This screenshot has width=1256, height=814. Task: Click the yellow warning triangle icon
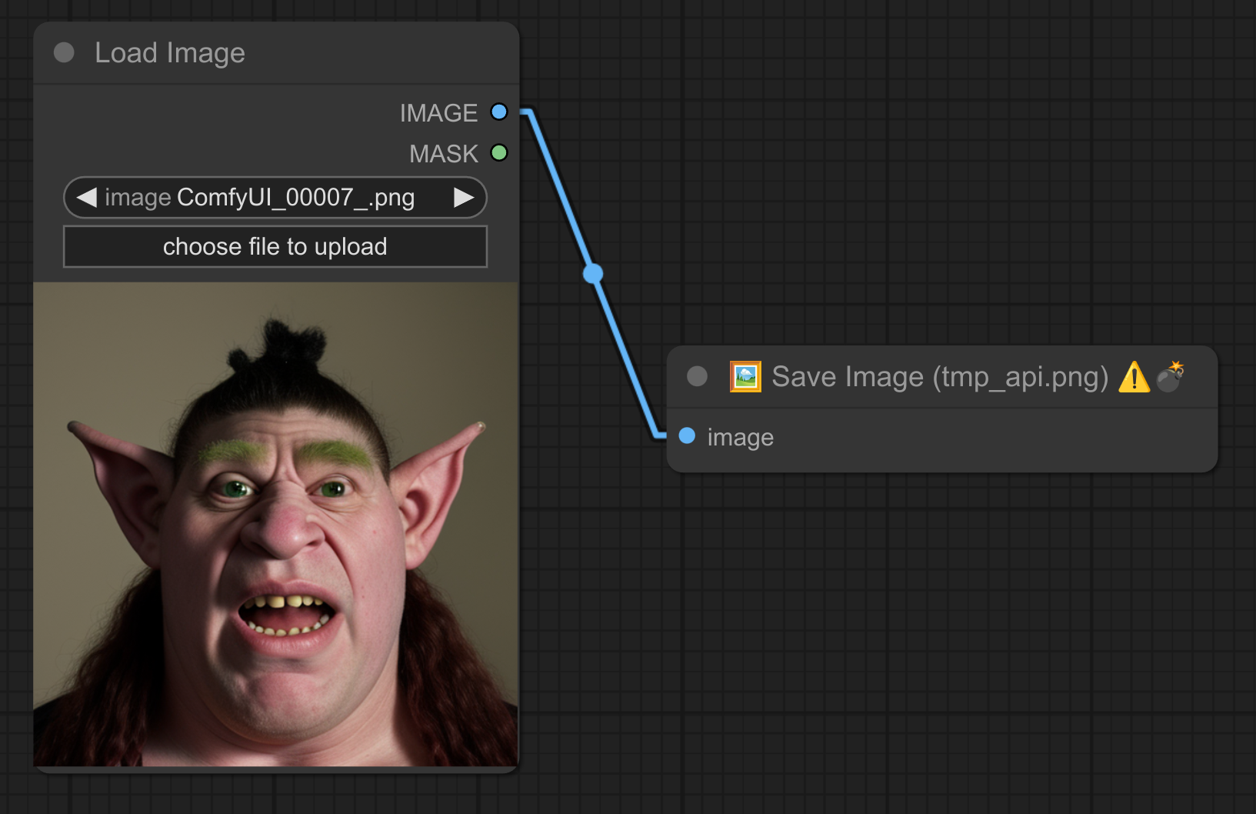(1134, 378)
